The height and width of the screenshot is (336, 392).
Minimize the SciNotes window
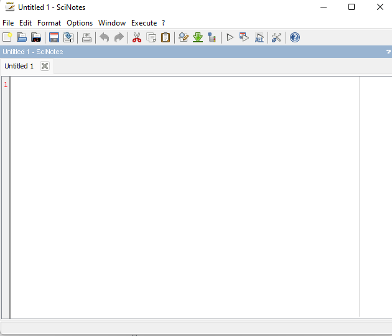point(324,7)
